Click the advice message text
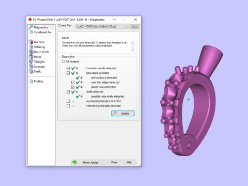This screenshot has width=248, height=186. coord(95,44)
